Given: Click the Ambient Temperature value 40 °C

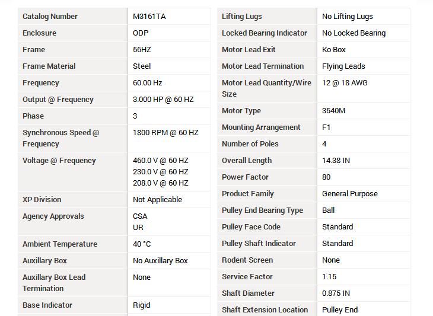Looking at the screenshot, I should tap(142, 244).
